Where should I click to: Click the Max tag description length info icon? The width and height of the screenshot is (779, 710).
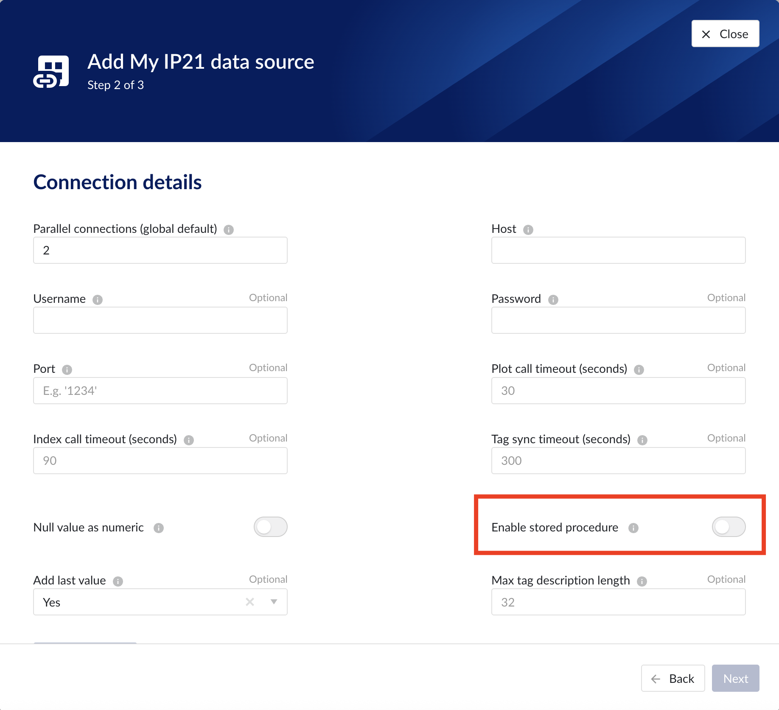(642, 581)
